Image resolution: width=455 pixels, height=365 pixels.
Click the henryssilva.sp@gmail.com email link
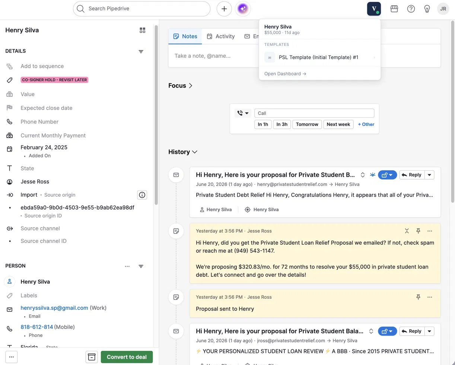coord(54,308)
